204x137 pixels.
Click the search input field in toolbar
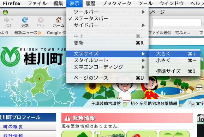coord(177,23)
